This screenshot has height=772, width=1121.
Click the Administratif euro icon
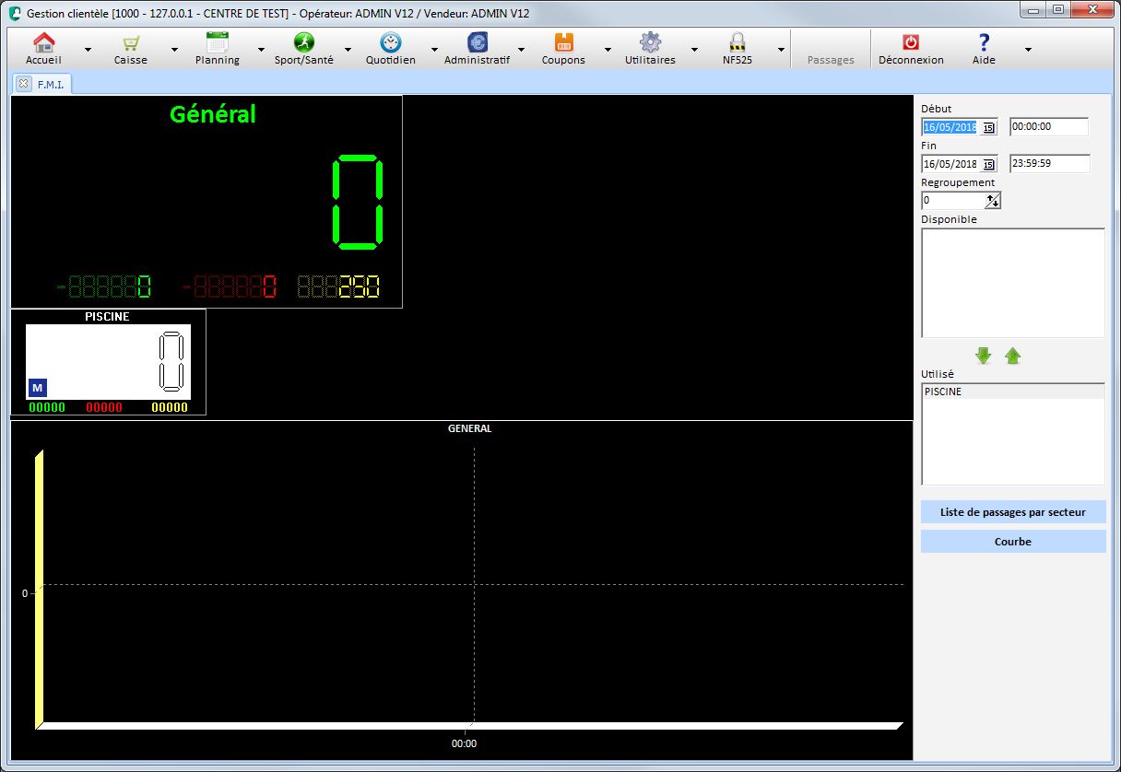click(x=477, y=43)
